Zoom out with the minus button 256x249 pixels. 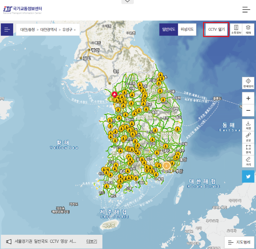[248, 110]
